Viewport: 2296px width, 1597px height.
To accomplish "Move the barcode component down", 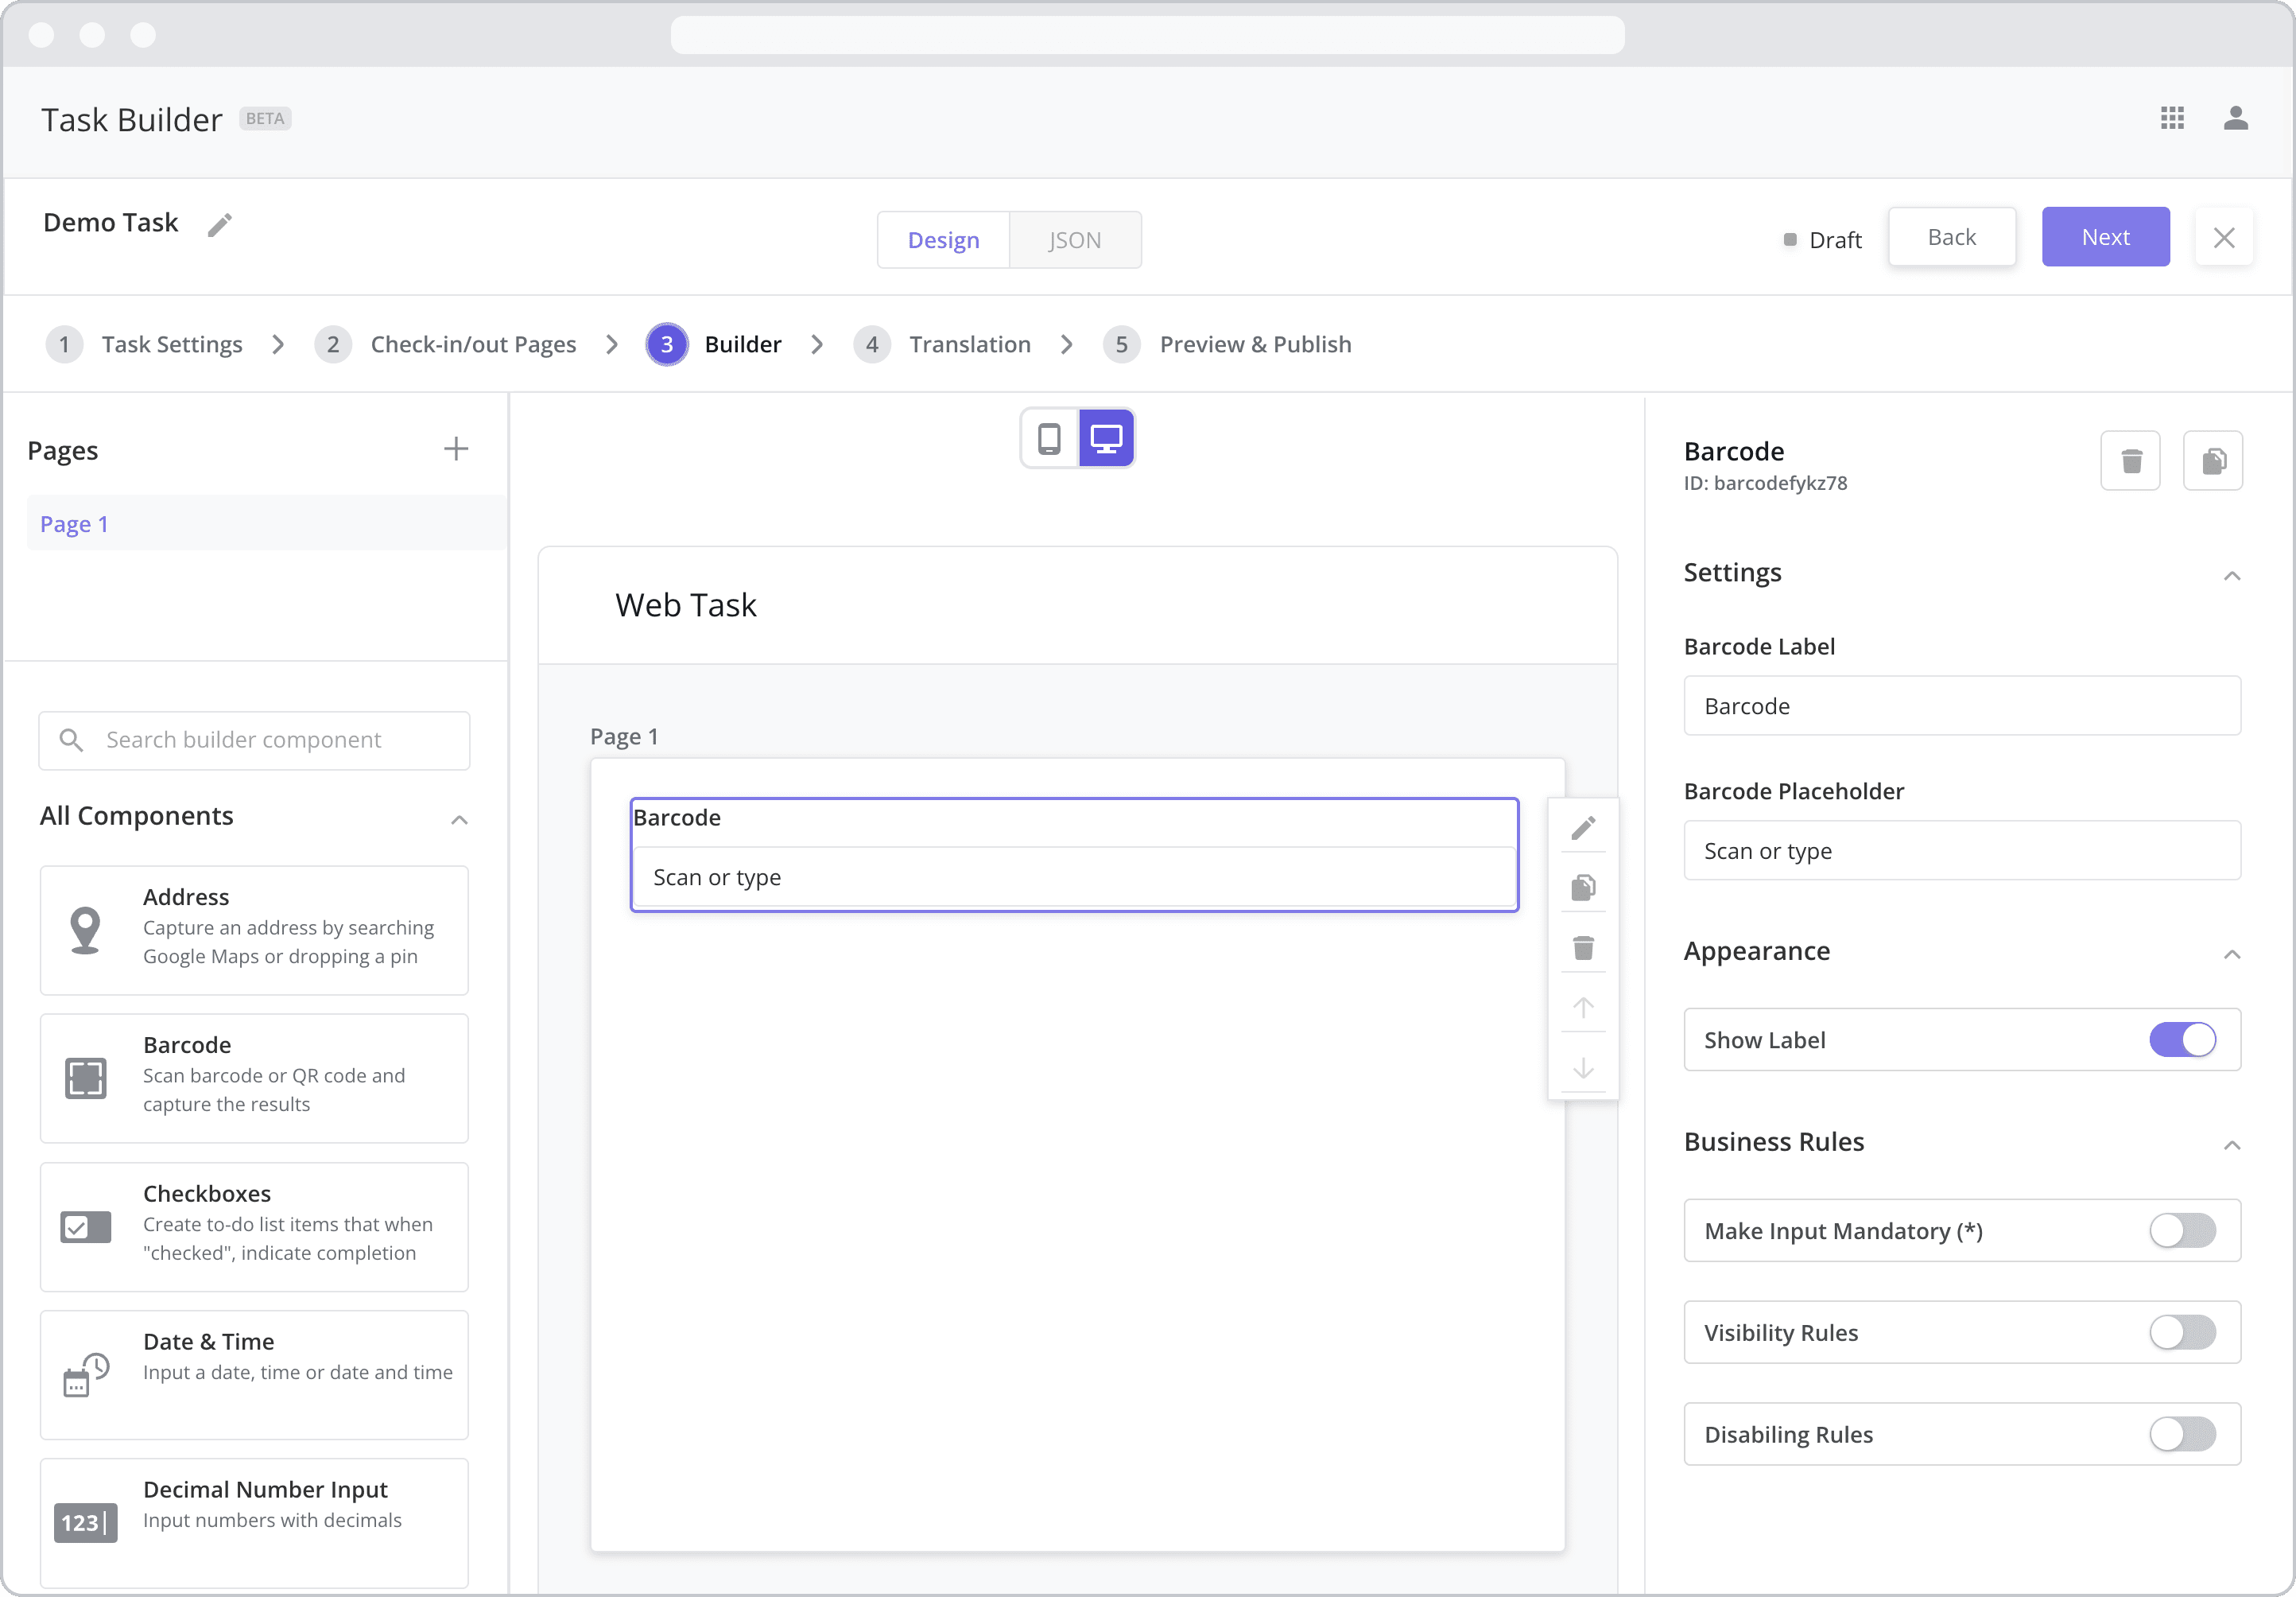I will pyautogui.click(x=1583, y=1067).
